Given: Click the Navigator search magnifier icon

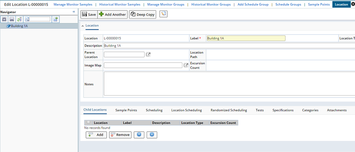Looking at the screenshot, I should pos(27,19).
